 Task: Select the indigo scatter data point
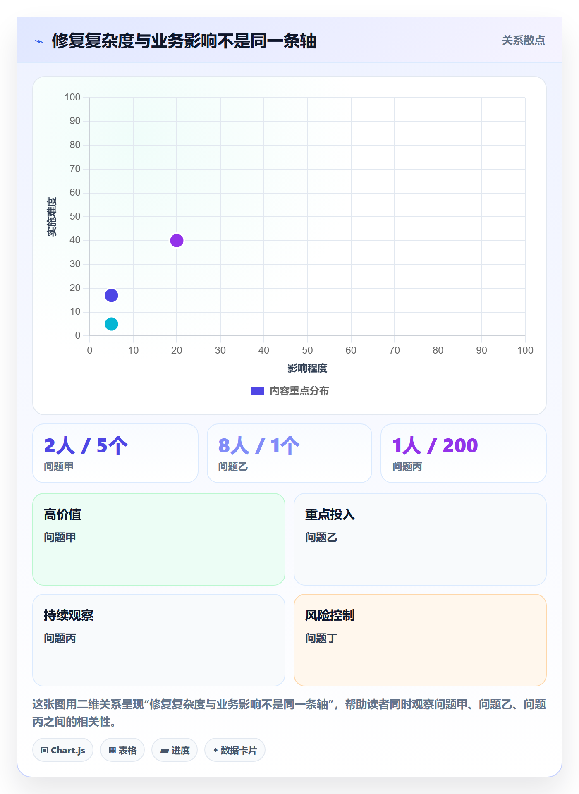pos(111,295)
